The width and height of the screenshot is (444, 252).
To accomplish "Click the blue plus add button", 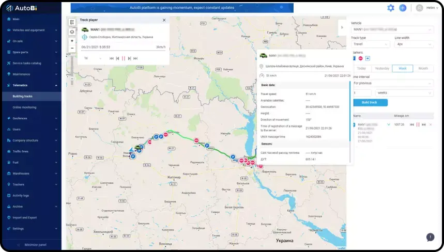I will pos(403,8).
